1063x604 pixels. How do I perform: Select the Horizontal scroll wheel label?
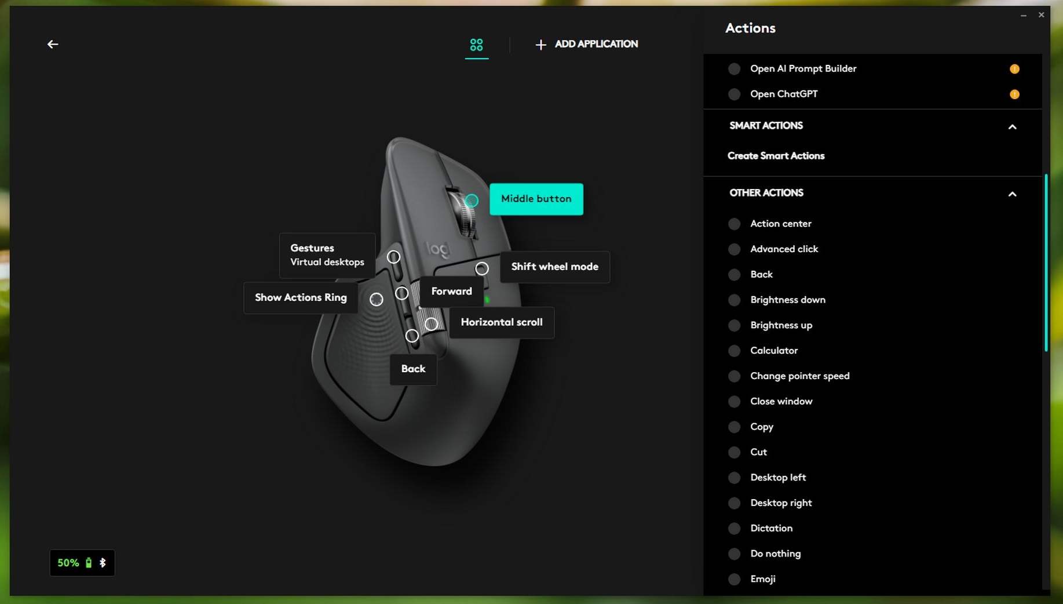[501, 322]
